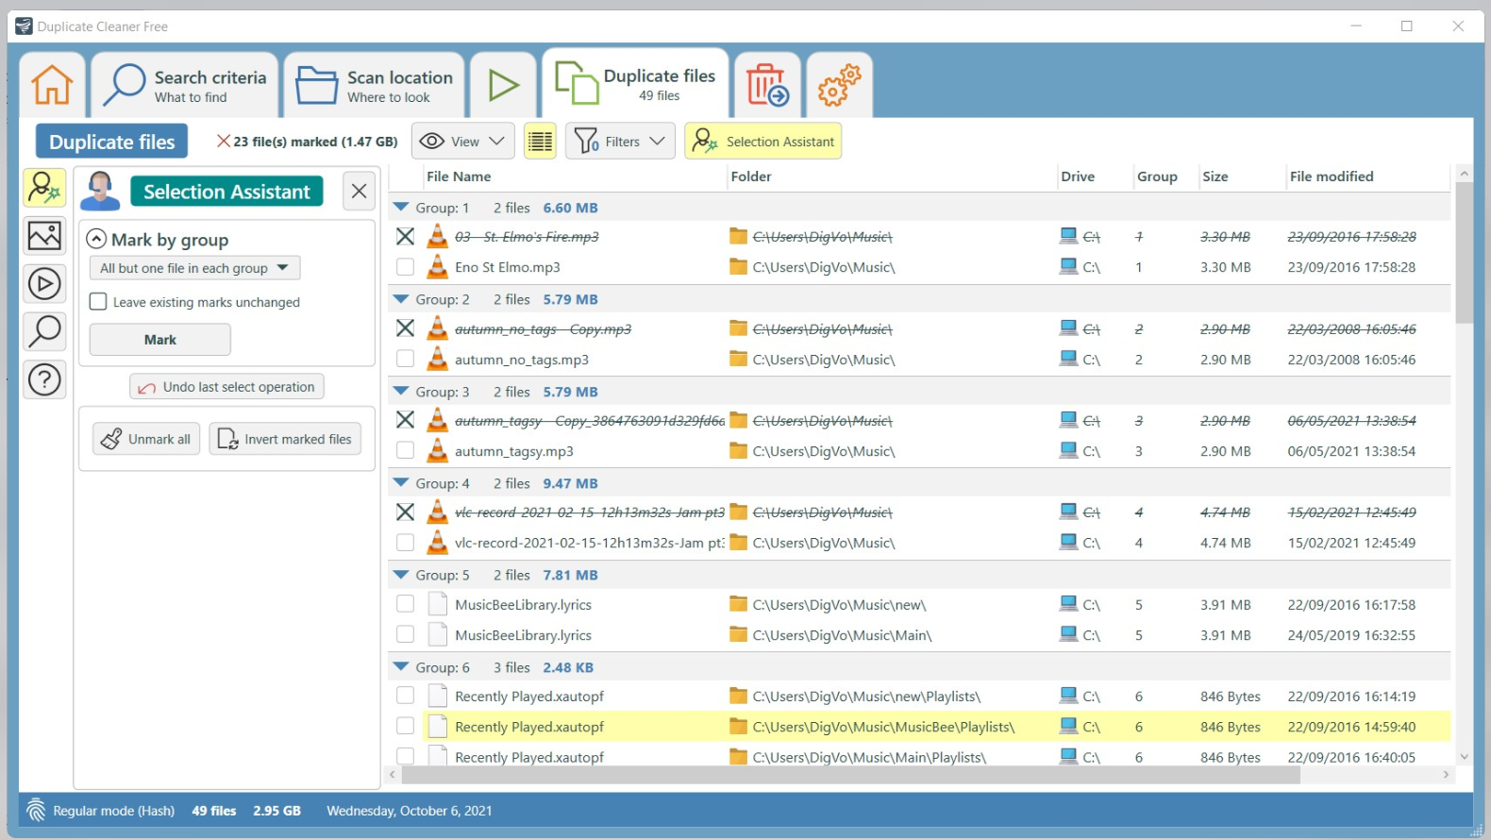Open the All but one file dropdown
1491x840 pixels.
(194, 268)
